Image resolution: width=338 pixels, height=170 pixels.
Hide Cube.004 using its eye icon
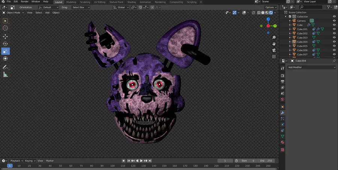[334, 42]
